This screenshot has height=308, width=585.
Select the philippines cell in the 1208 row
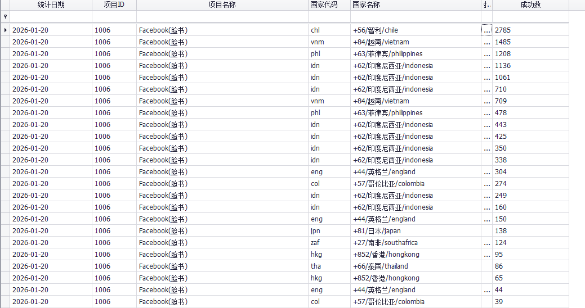416,53
